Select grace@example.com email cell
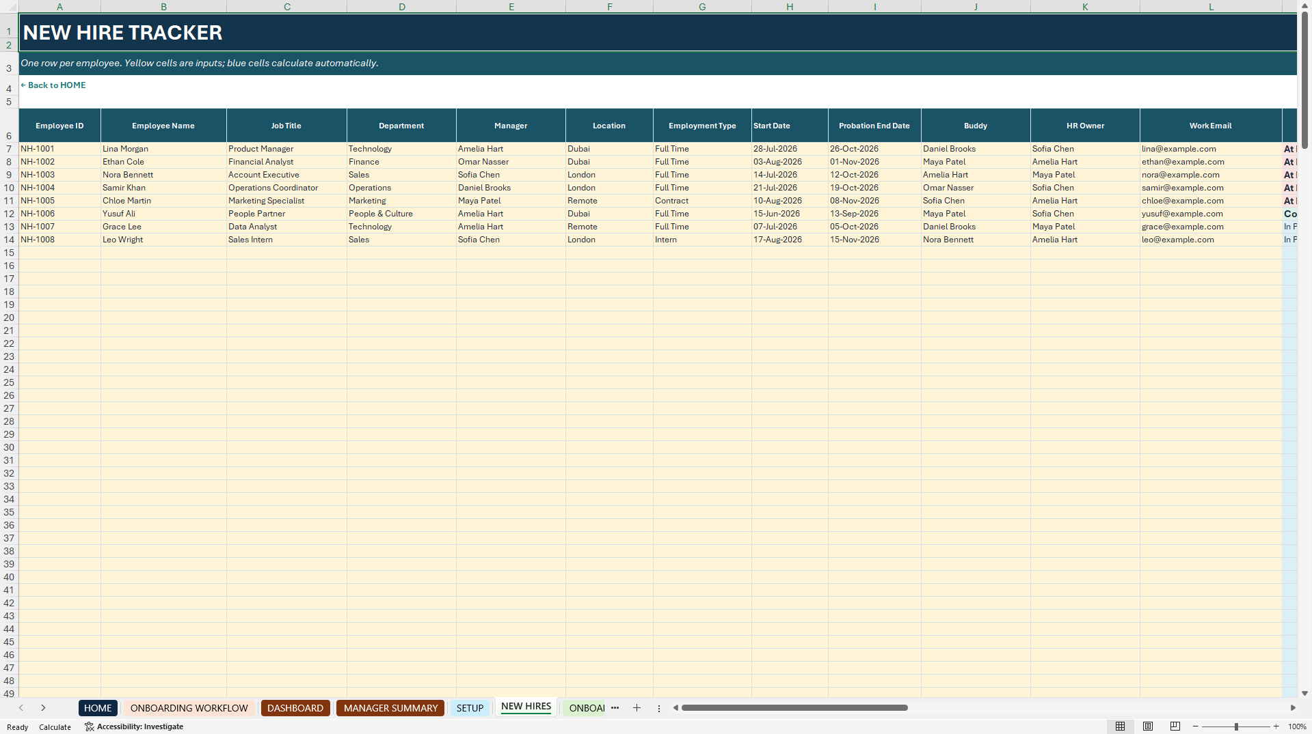The image size is (1312, 734). 1211,227
